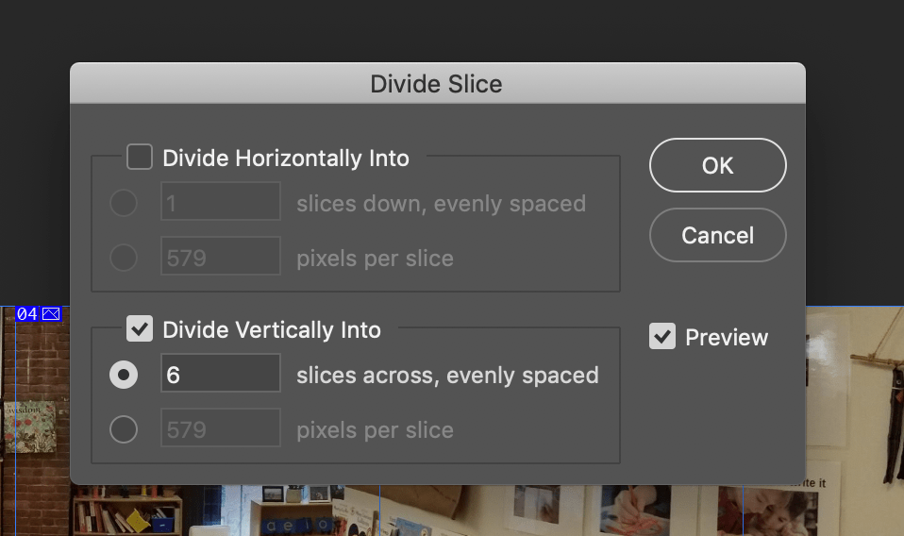The width and height of the screenshot is (904, 536).
Task: Click the slices down field showing 1
Action: (x=221, y=202)
